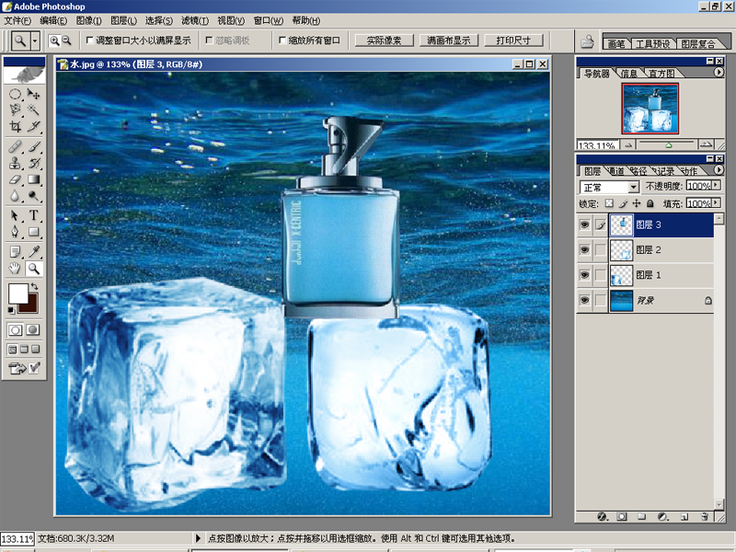736x552 pixels.
Task: Select the Polygonal Lasso tool
Action: point(15,109)
